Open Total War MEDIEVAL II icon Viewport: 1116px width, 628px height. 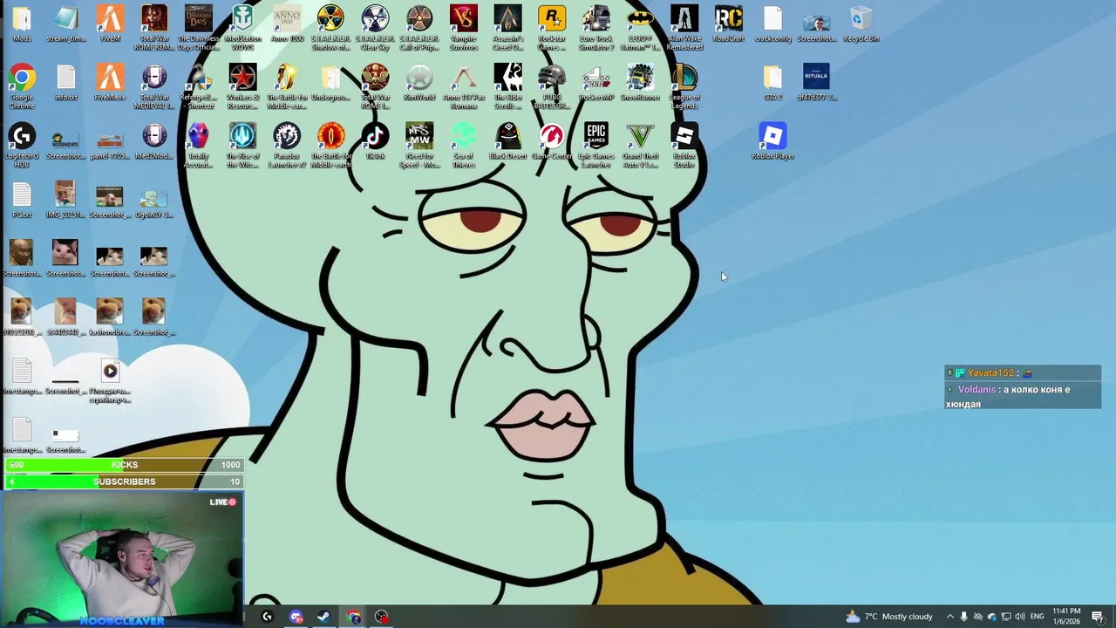(x=154, y=86)
